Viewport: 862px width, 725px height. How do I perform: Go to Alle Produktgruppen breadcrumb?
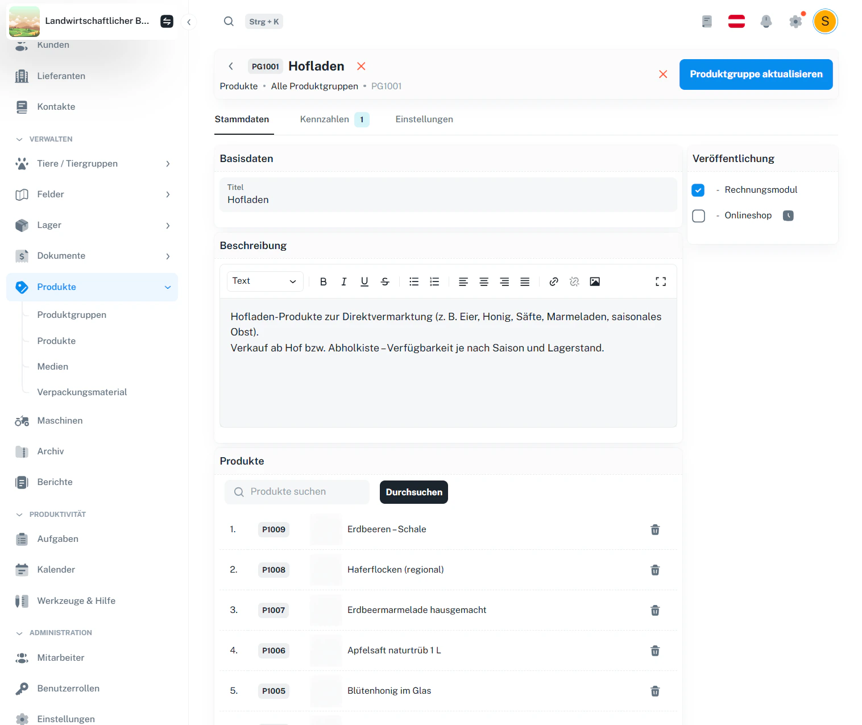point(314,86)
